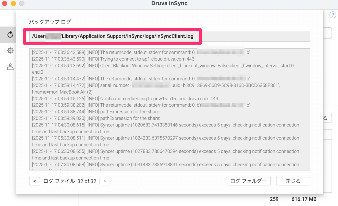
Task: Click the inSyncClient.log path field
Action: tap(170, 36)
